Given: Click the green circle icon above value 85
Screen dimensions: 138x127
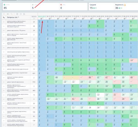Looking at the screenshot, I should click(4, 5).
